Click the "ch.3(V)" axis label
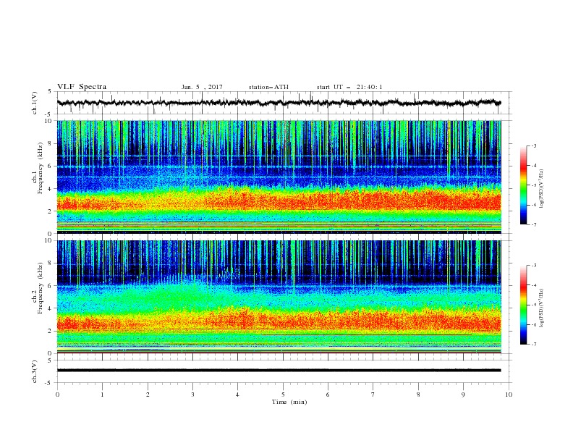573x443 pixels. point(35,371)
